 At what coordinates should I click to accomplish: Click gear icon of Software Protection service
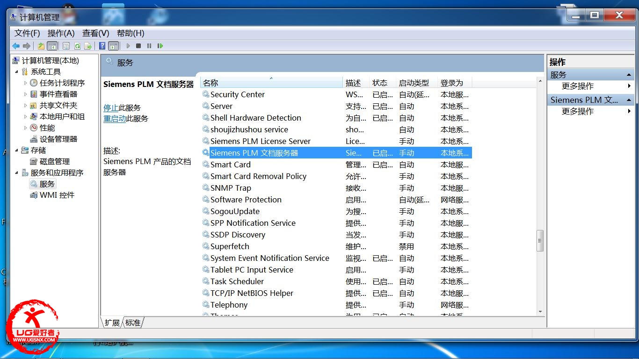coord(206,199)
